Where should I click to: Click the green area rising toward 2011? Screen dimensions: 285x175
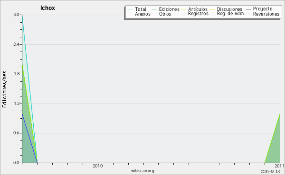(x=275, y=147)
